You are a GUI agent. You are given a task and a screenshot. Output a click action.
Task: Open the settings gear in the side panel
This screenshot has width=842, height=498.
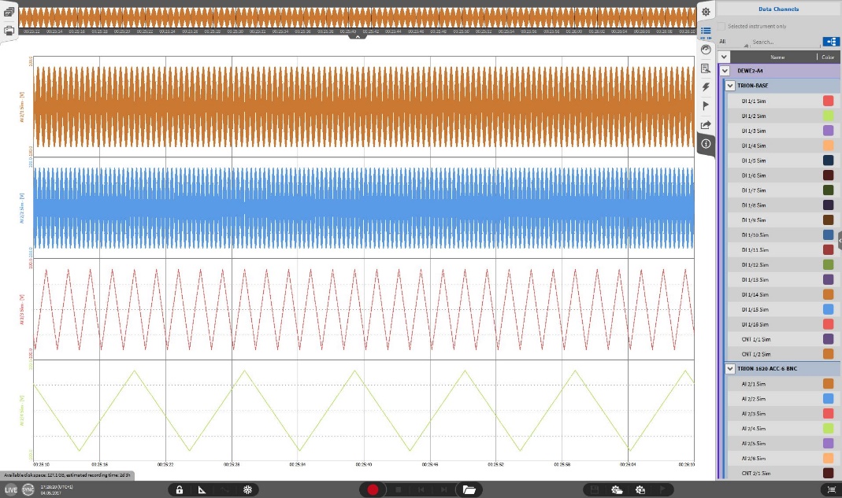[706, 11]
